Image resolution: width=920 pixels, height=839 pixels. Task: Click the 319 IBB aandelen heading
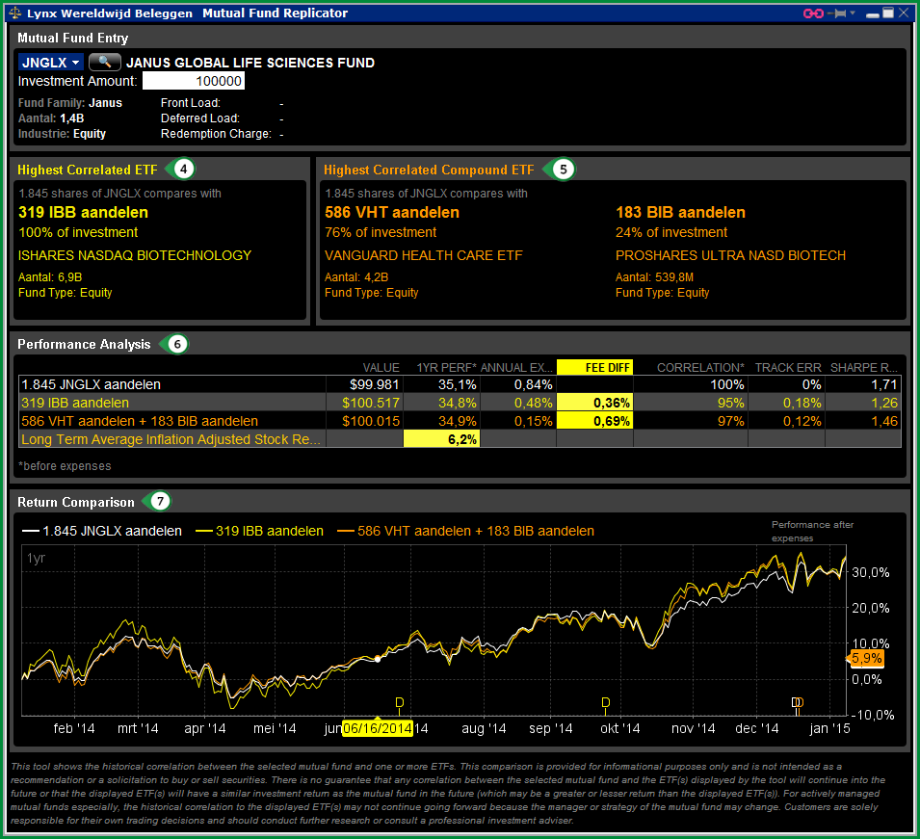pos(83,212)
